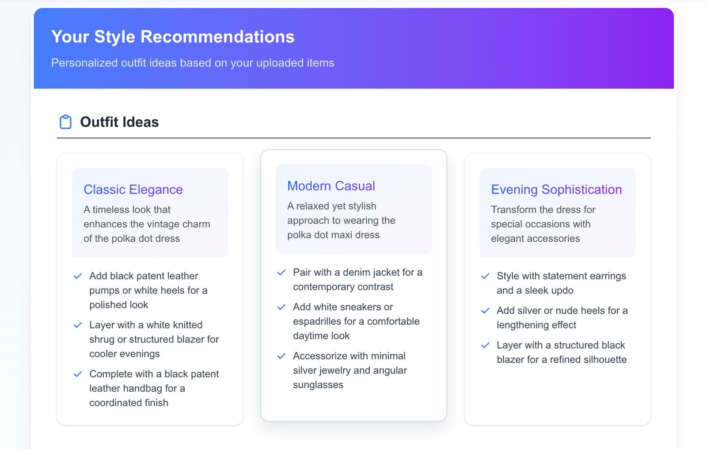Click checkmark beside statement earrings suggestion
Image resolution: width=707 pixels, height=449 pixels.
(x=485, y=276)
